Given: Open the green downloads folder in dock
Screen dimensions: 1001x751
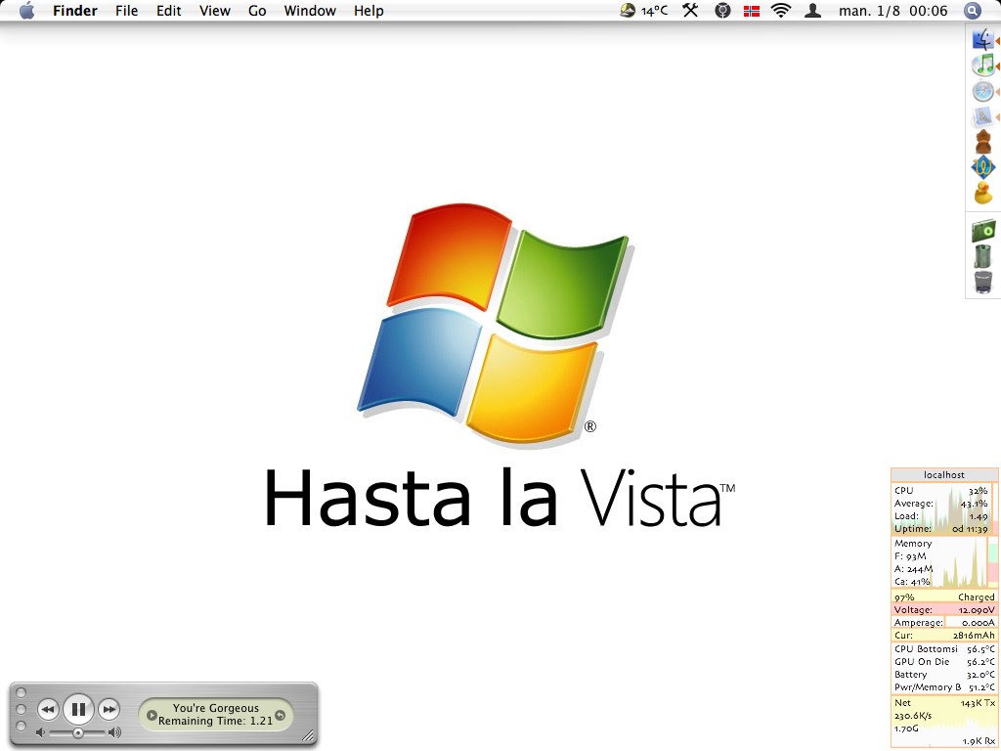Looking at the screenshot, I should click(x=983, y=230).
